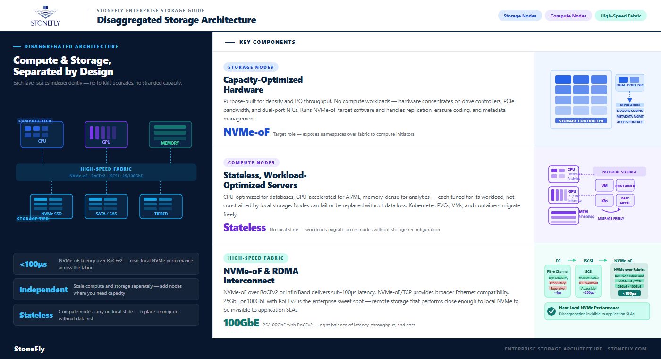Click the purple Stateless highlight text
This screenshot has width=661, height=359.
(245, 228)
